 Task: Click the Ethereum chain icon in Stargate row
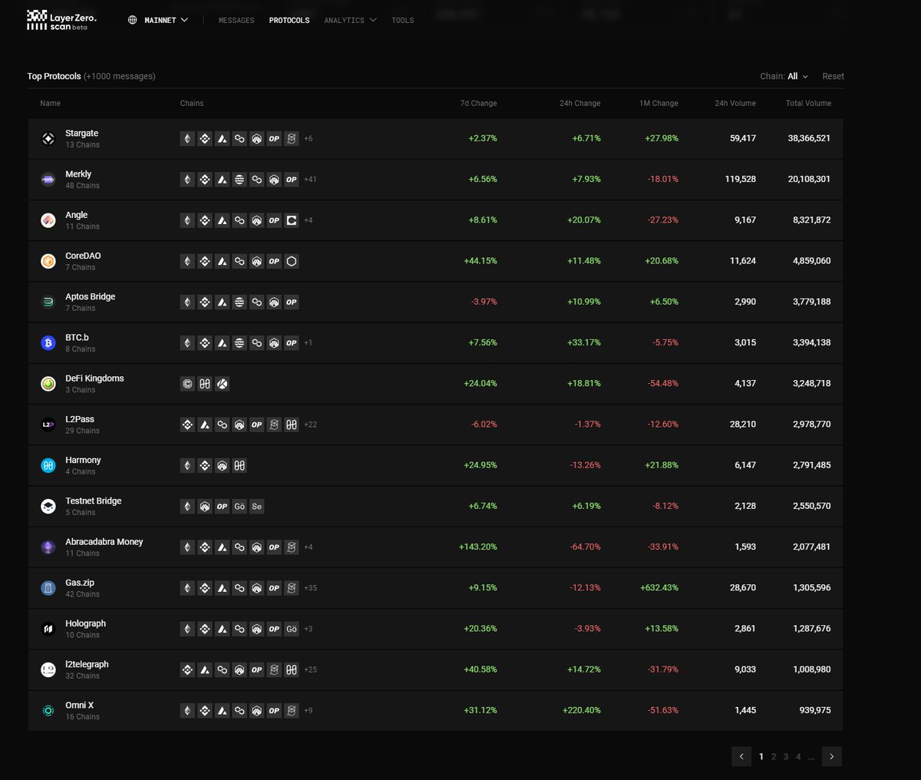point(187,139)
